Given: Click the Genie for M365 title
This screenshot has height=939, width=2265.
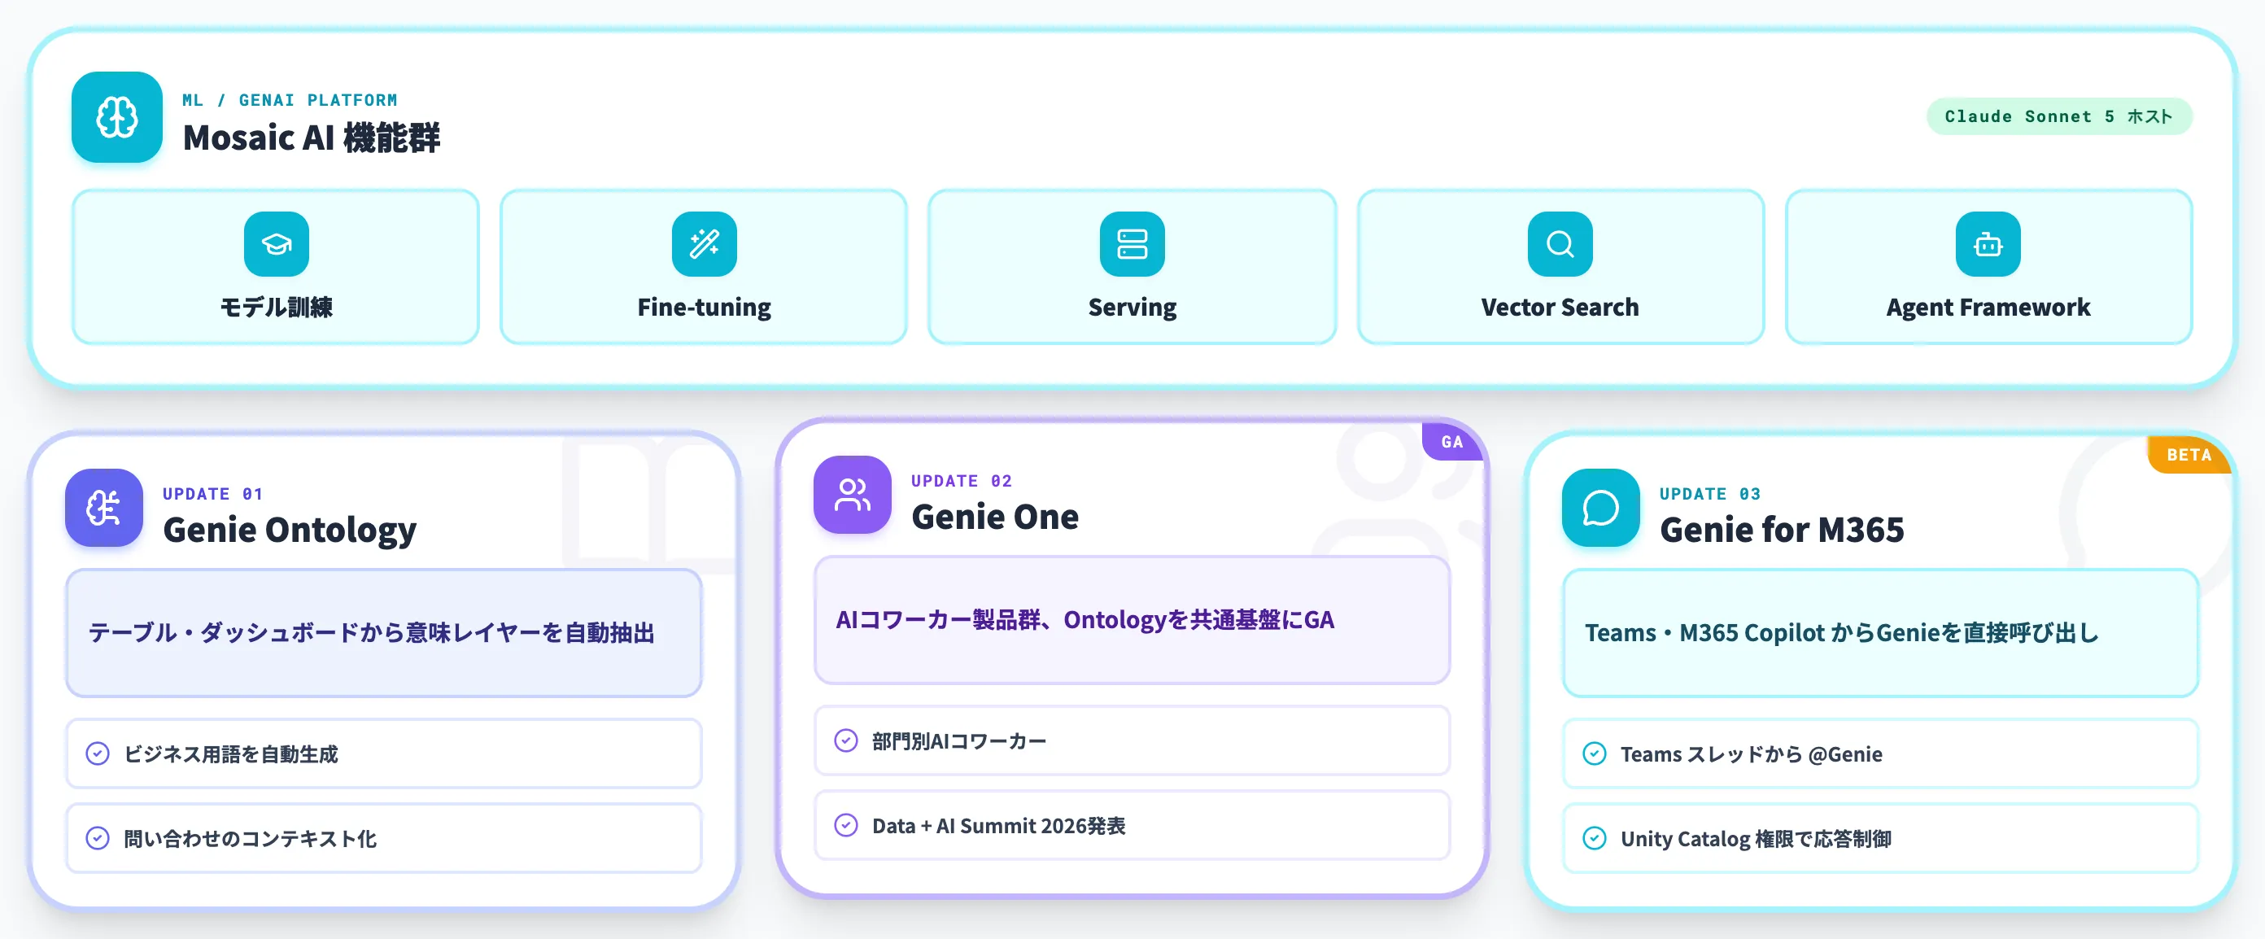Looking at the screenshot, I should [1782, 529].
